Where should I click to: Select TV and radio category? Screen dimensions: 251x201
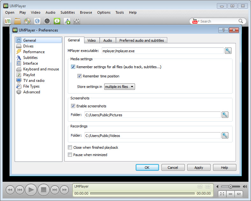click(x=39, y=81)
